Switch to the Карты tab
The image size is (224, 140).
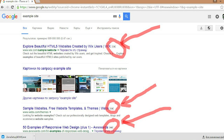[x=77, y=28]
